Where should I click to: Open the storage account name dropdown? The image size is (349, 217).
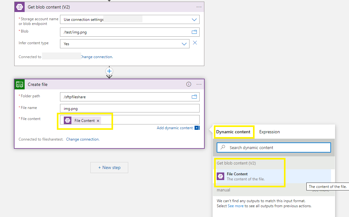[x=194, y=19]
